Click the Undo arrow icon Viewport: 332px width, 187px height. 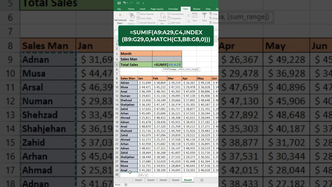pyautogui.click(x=124, y=3)
